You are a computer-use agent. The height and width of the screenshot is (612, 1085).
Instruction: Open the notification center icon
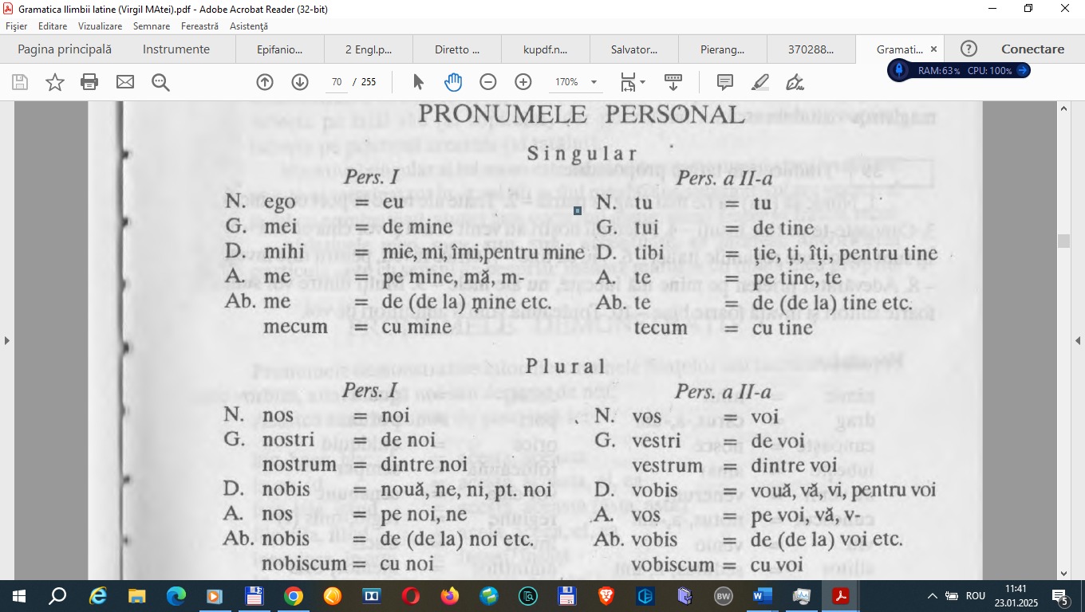tap(1061, 596)
